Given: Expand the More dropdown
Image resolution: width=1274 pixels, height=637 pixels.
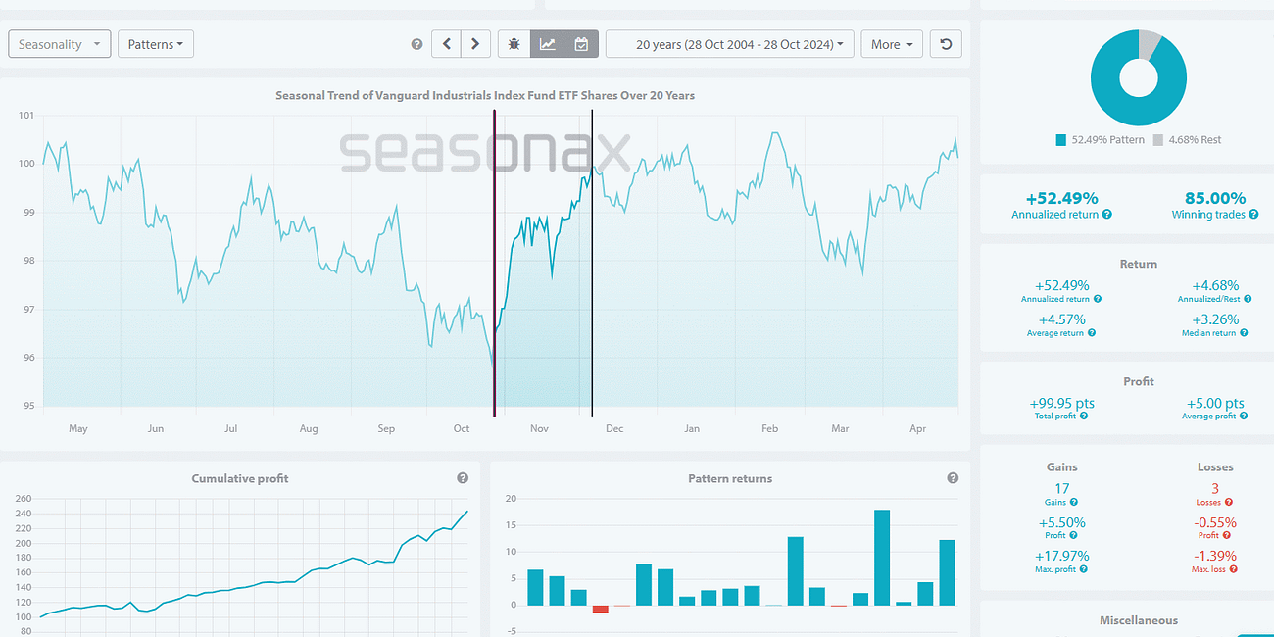Looking at the screenshot, I should click(892, 44).
